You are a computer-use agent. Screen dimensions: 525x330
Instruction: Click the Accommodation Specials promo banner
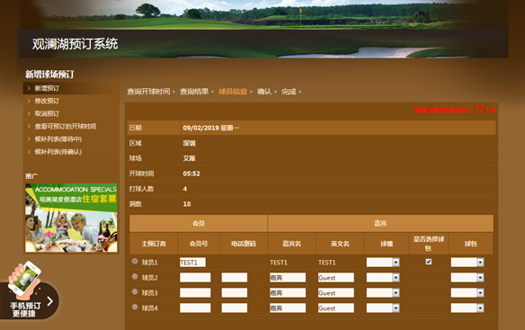[x=71, y=218]
